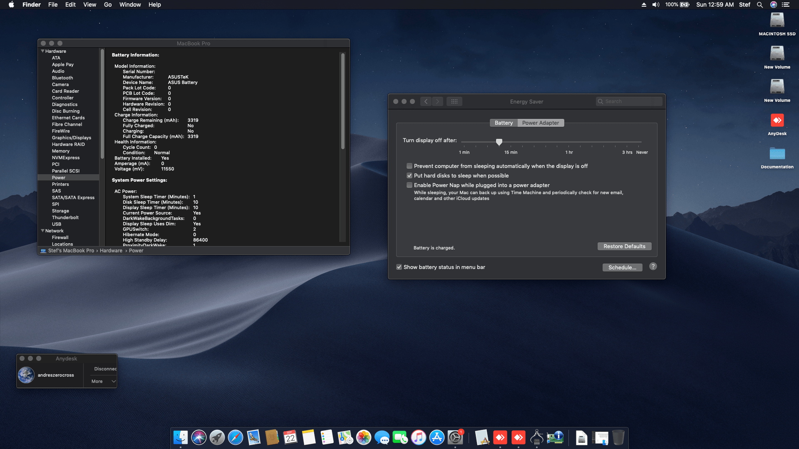Open the help question mark button
Image resolution: width=799 pixels, height=449 pixels.
[653, 266]
